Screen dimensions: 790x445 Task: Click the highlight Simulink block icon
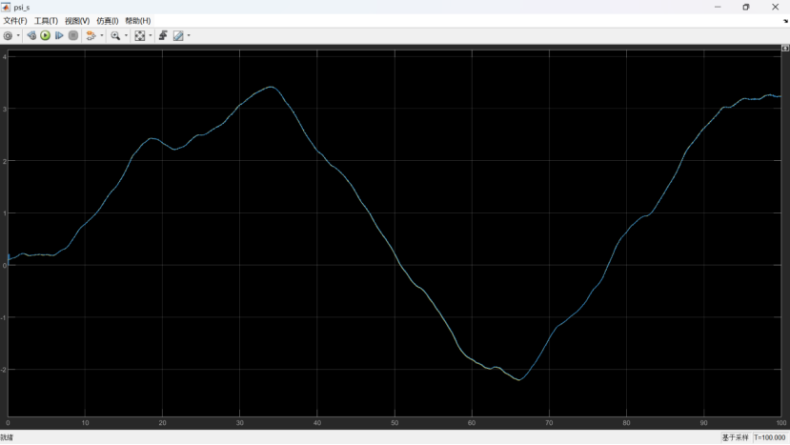click(x=91, y=35)
